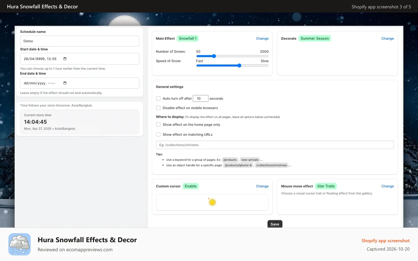
Task: Click Reviewed on ecomappreviews.com text
Action: 75,250
